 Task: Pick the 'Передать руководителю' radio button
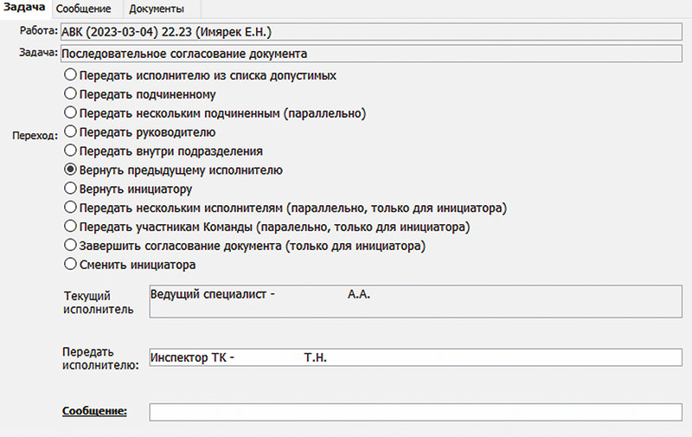click(71, 132)
